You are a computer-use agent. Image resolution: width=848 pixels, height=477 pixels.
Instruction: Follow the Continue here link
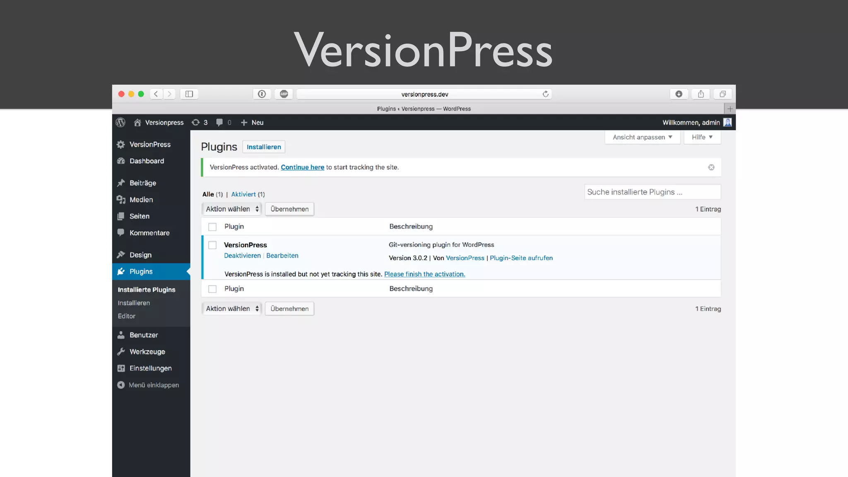tap(302, 167)
